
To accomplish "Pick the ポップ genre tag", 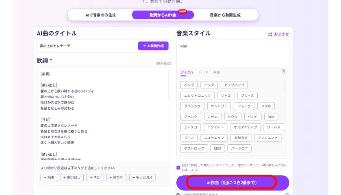I will click(189, 85).
